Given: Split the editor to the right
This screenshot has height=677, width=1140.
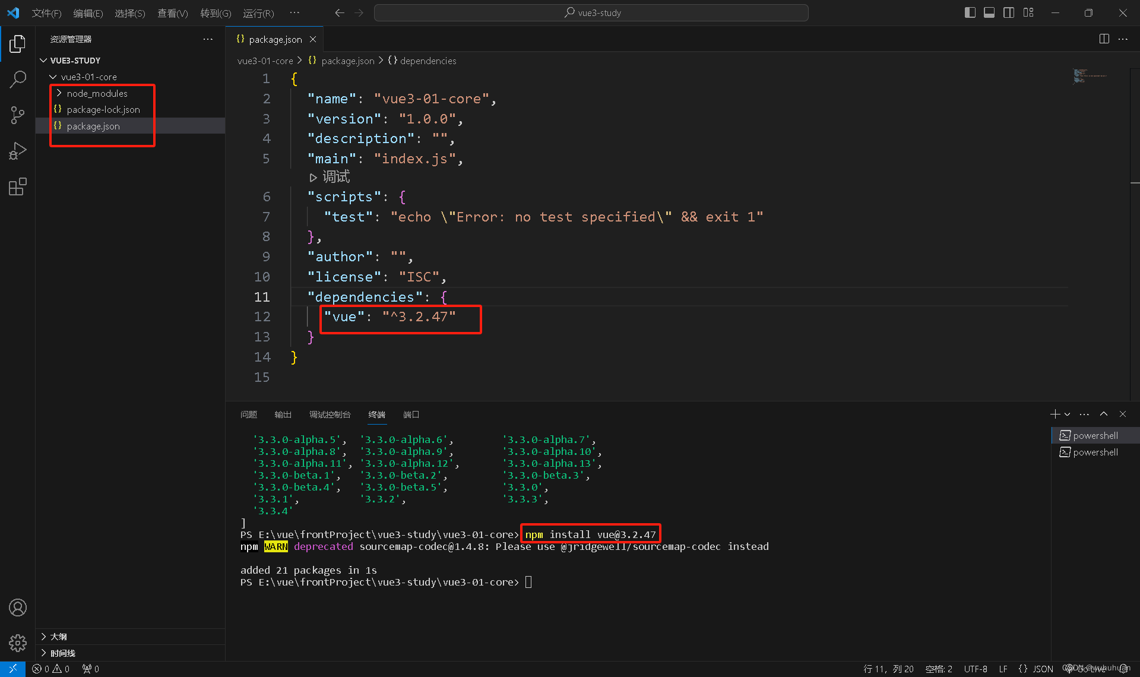Looking at the screenshot, I should pyautogui.click(x=1104, y=39).
